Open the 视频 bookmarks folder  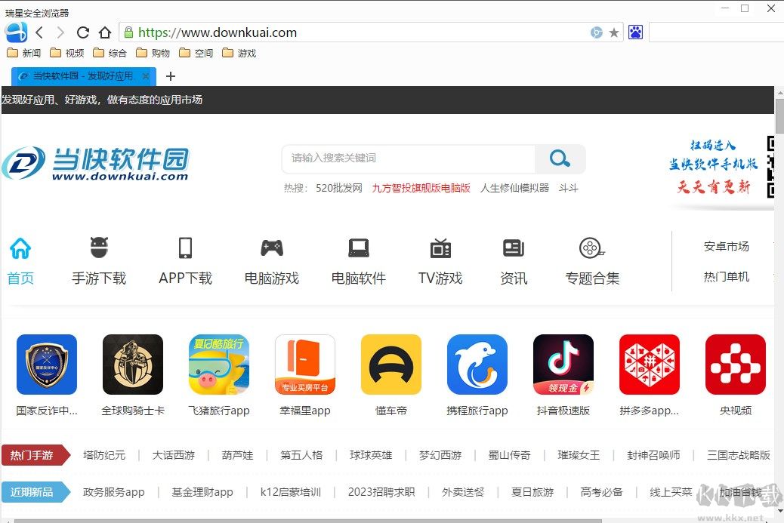click(67, 53)
